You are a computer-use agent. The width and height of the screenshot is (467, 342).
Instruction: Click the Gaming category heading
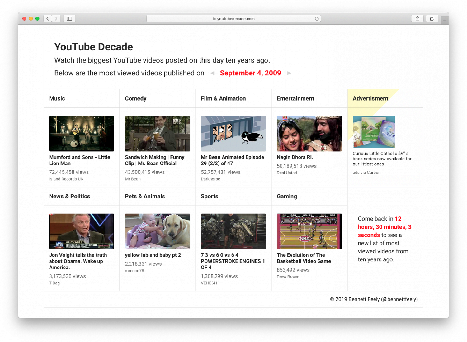tap(287, 197)
